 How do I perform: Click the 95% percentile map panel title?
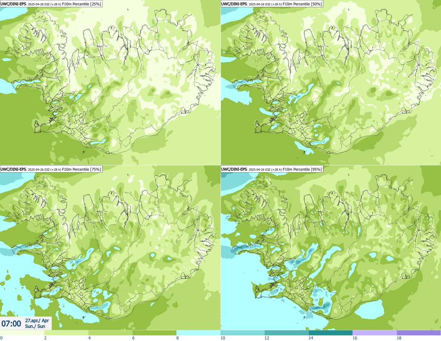point(272,169)
